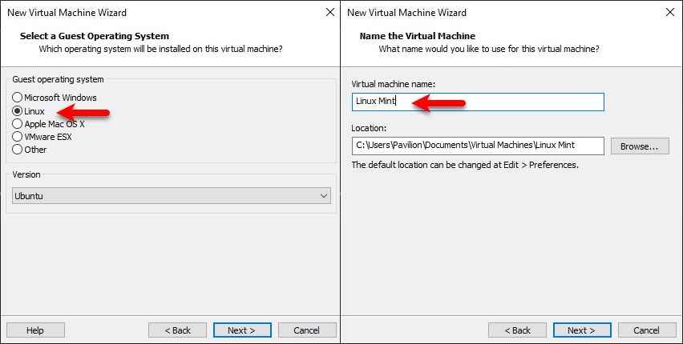Screen dimensions: 683x344
Task: Click the 'Virtual machine name:' label
Action: click(394, 84)
